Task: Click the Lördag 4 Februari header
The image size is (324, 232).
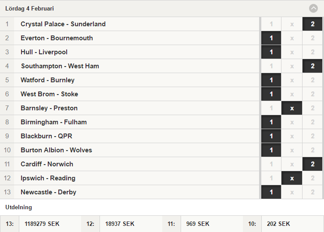Action: [x=162, y=8]
